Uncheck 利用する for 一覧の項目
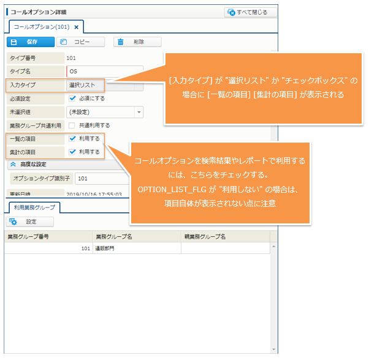Screen dimensions: 369x358 click(72, 138)
